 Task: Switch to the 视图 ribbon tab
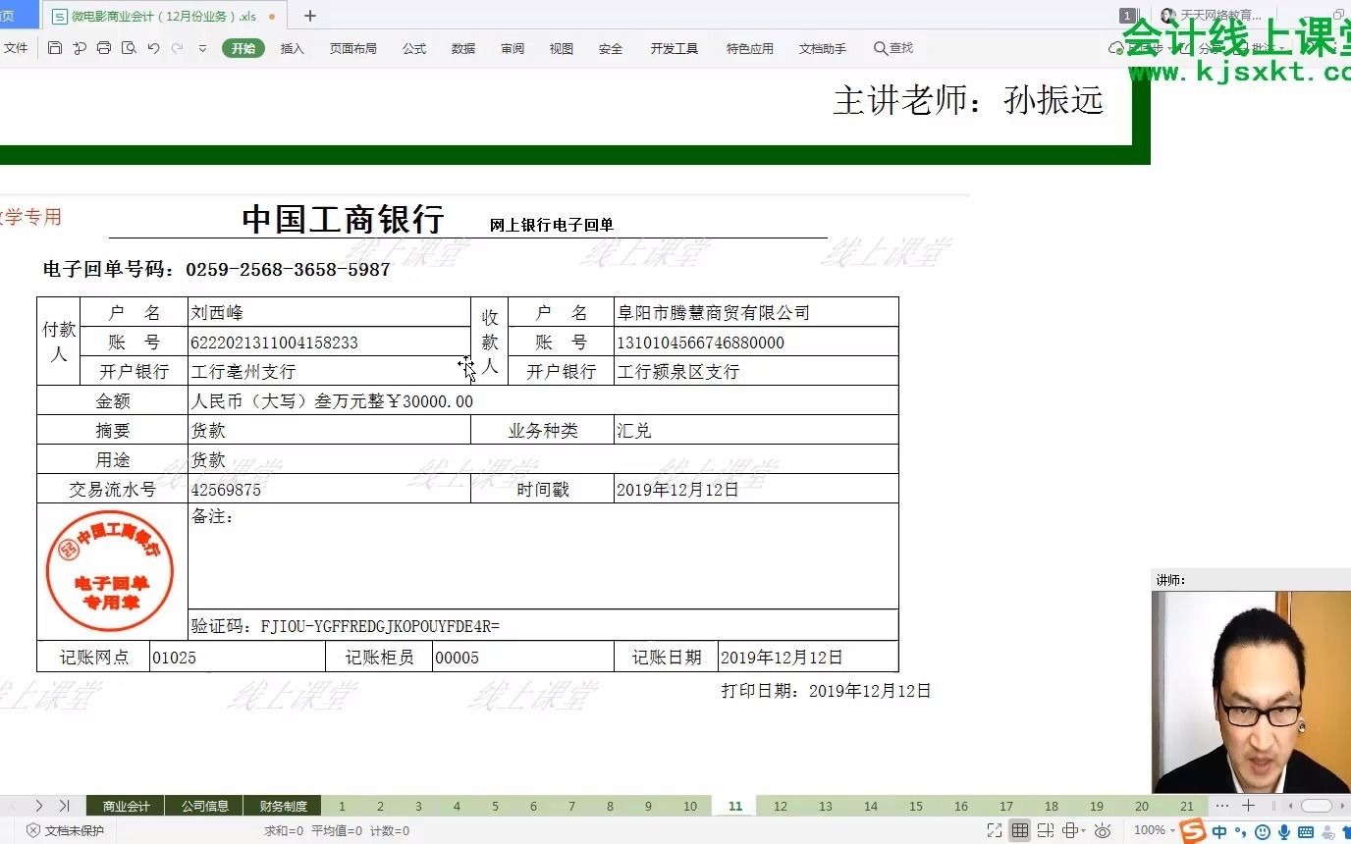click(x=562, y=48)
